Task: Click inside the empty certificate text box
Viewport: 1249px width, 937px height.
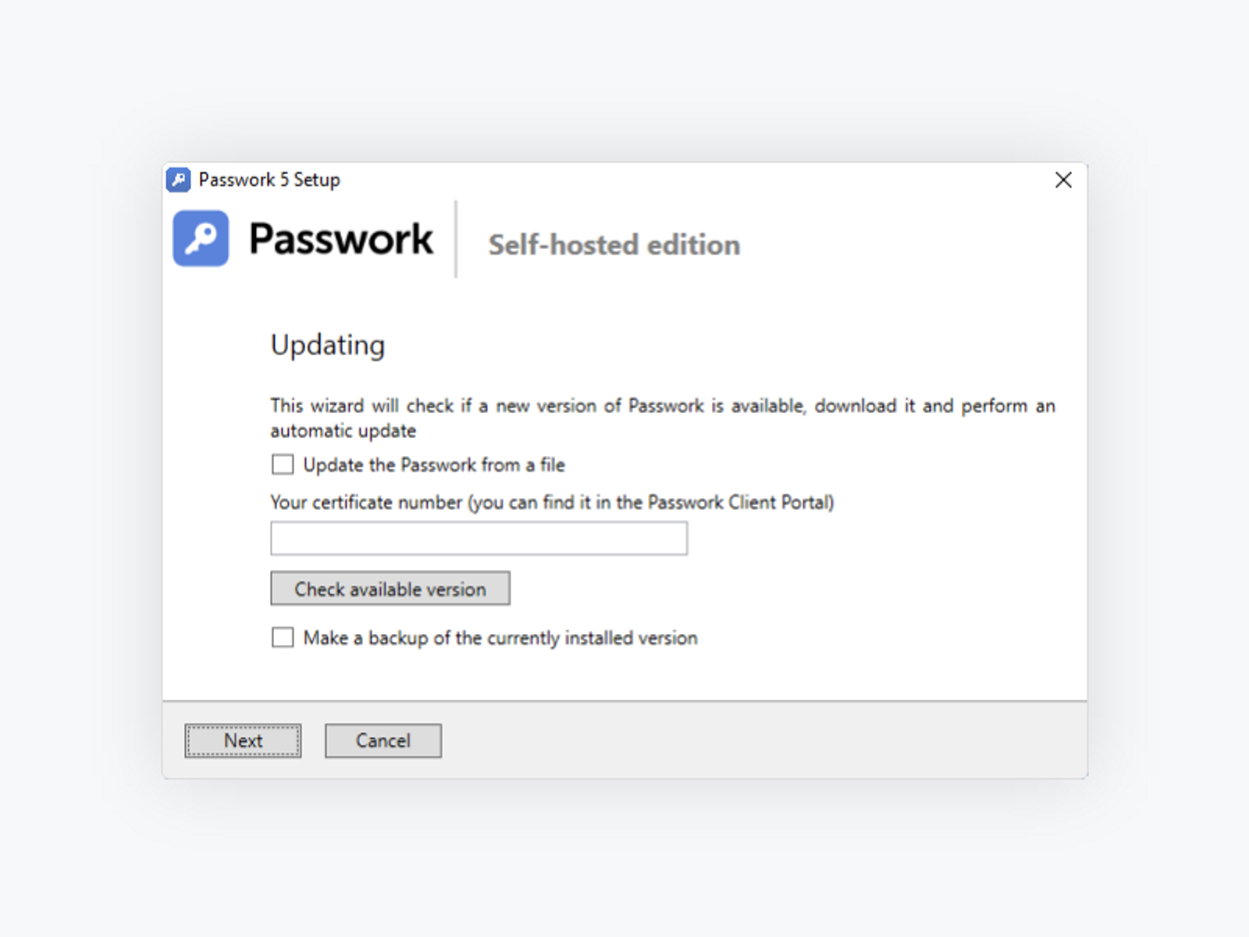Action: click(x=478, y=538)
